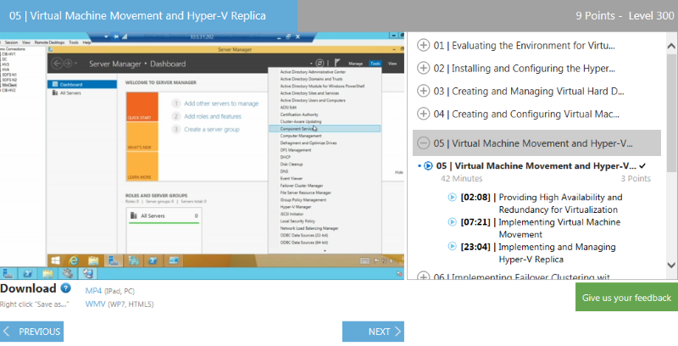Click the Server Manager notifications flag

click(336, 64)
